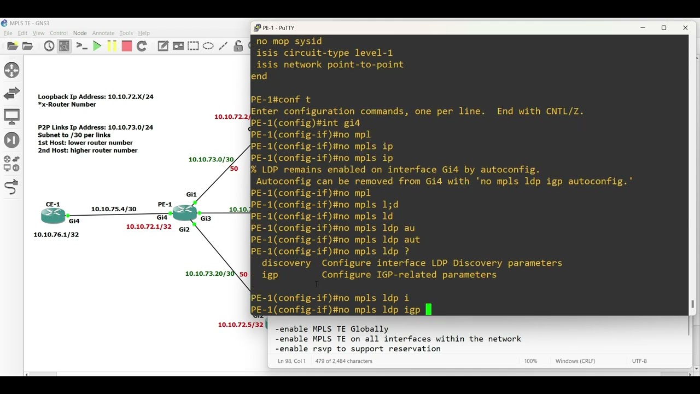Image resolution: width=700 pixels, height=394 pixels.
Task: Suspend all nodes with yellow pause icon
Action: [x=112, y=47]
